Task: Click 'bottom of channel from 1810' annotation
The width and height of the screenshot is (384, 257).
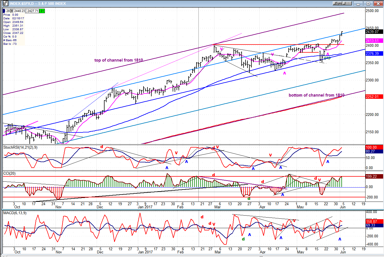Action: click(316, 95)
